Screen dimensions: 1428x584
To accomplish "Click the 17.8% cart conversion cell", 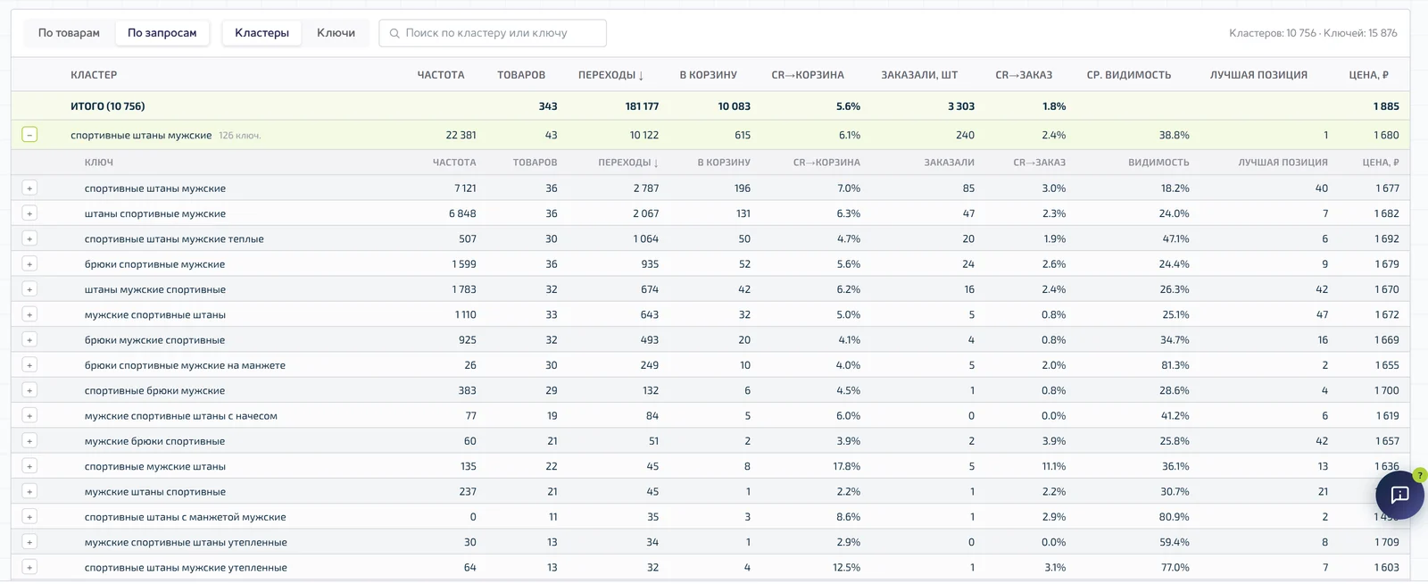I will tap(846, 466).
